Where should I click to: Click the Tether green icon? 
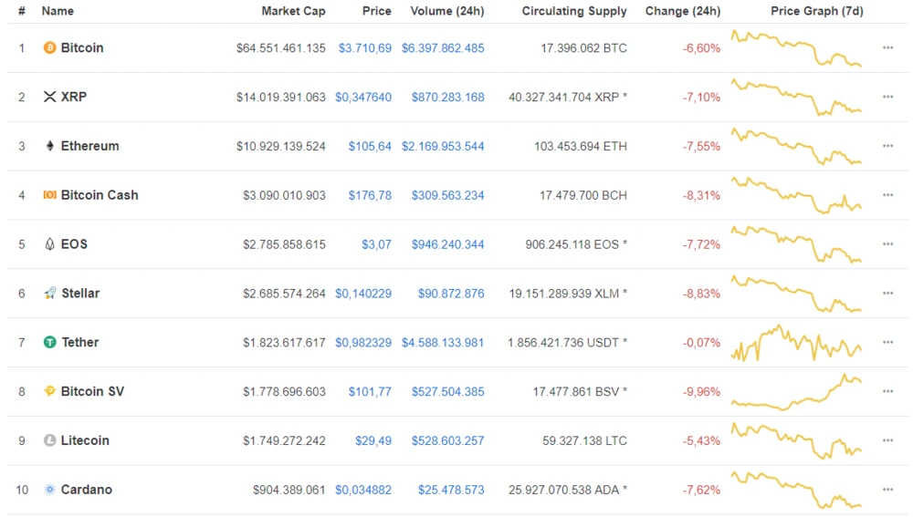pyautogui.click(x=49, y=343)
